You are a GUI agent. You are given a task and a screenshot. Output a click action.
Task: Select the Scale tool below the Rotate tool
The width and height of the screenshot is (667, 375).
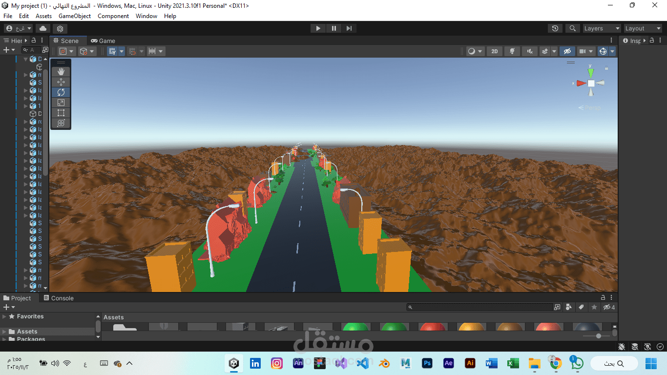pos(61,102)
